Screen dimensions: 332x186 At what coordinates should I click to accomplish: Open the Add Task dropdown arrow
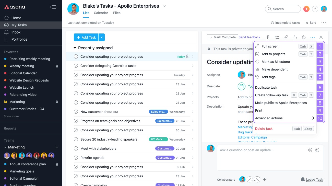tap(101, 37)
